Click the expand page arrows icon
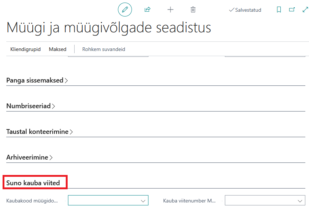This screenshot has height=223, width=309. tap(305, 10)
